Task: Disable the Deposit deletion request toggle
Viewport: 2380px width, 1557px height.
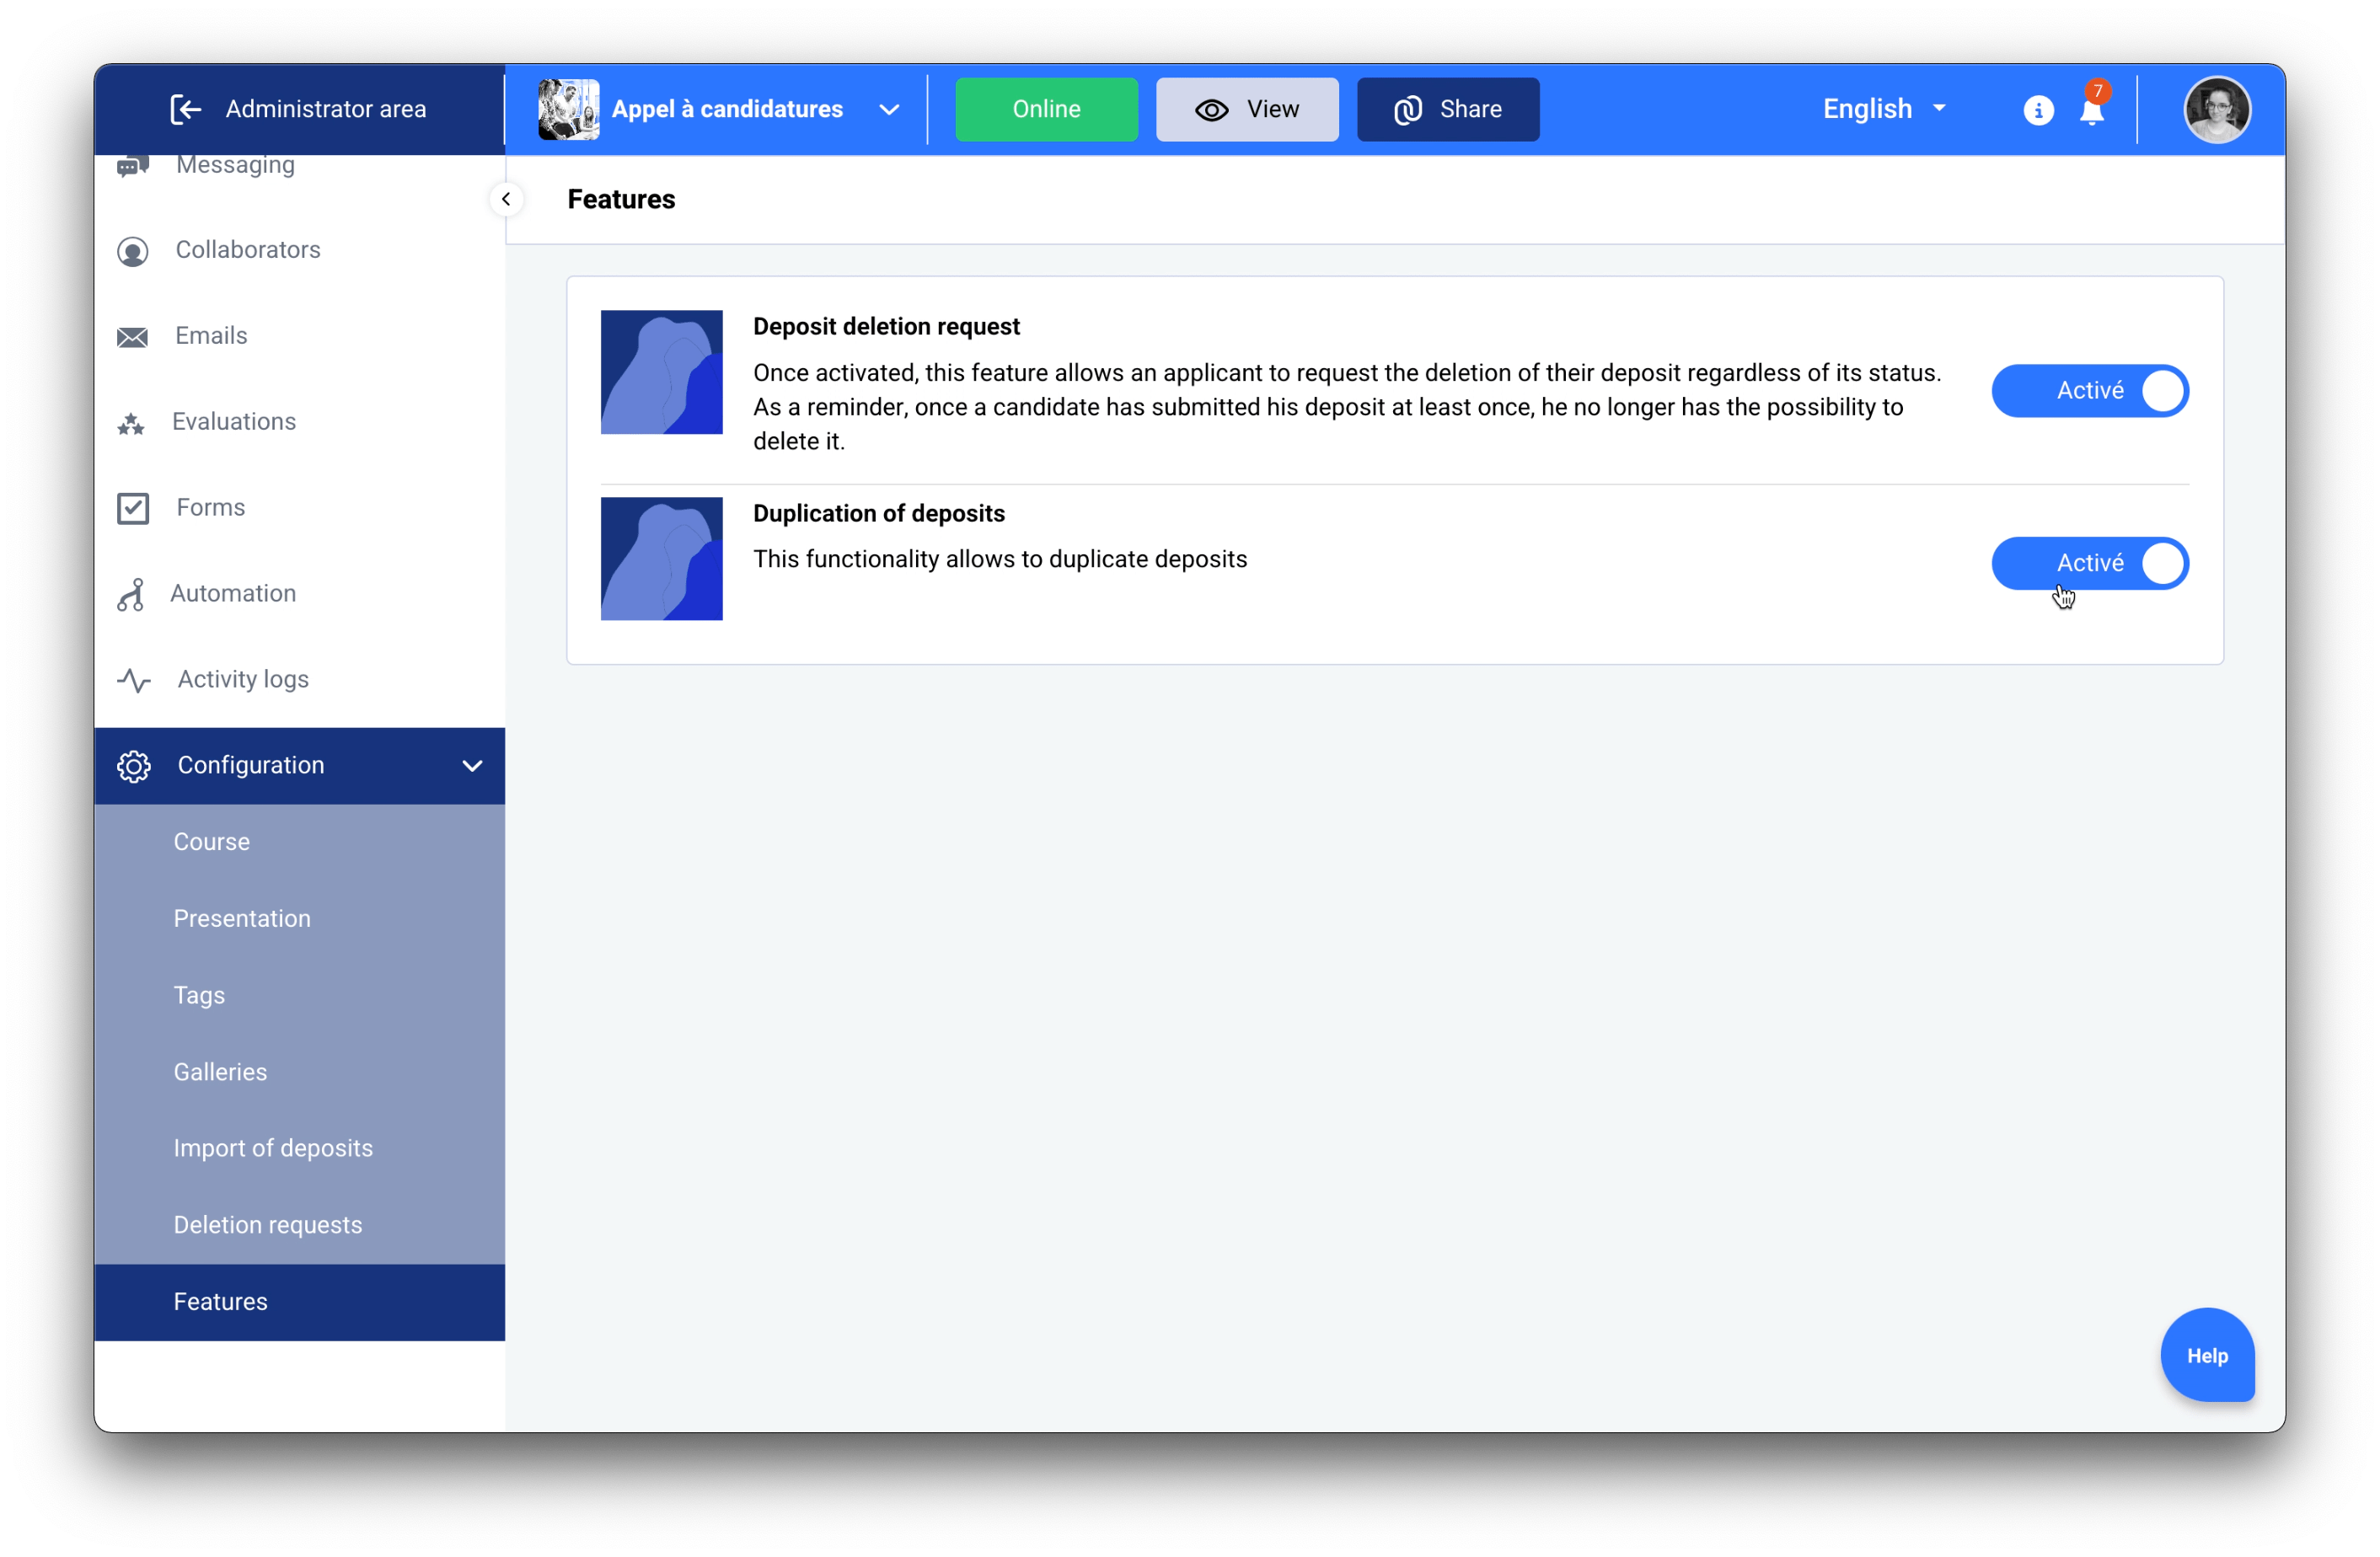Action: (2090, 390)
